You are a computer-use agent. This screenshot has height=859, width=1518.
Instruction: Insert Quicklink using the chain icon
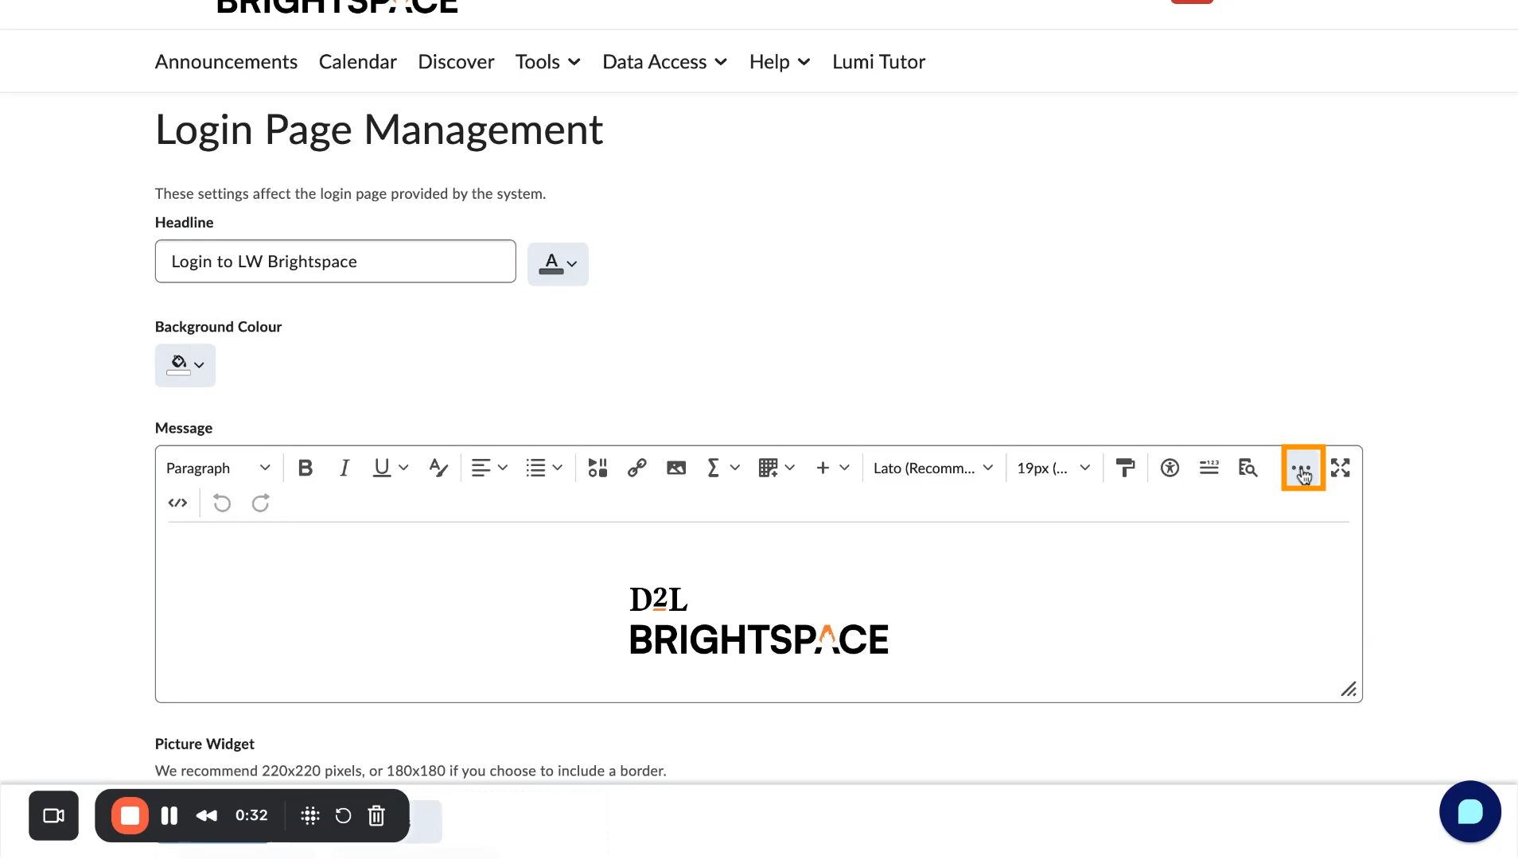click(636, 468)
